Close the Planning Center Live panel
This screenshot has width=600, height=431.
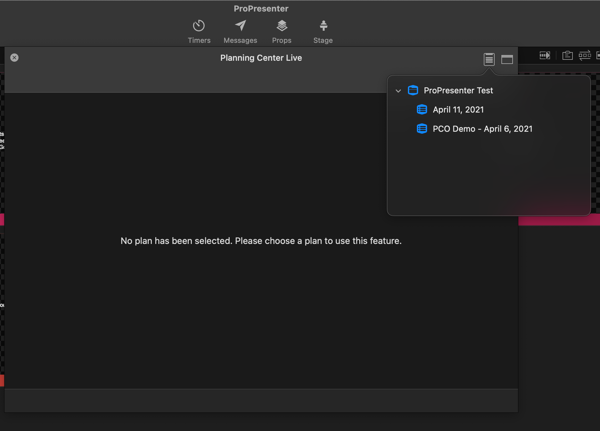pyautogui.click(x=14, y=58)
